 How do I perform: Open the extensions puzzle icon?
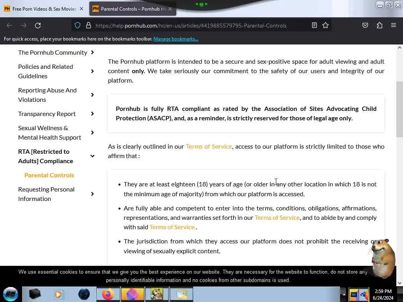pos(379,25)
